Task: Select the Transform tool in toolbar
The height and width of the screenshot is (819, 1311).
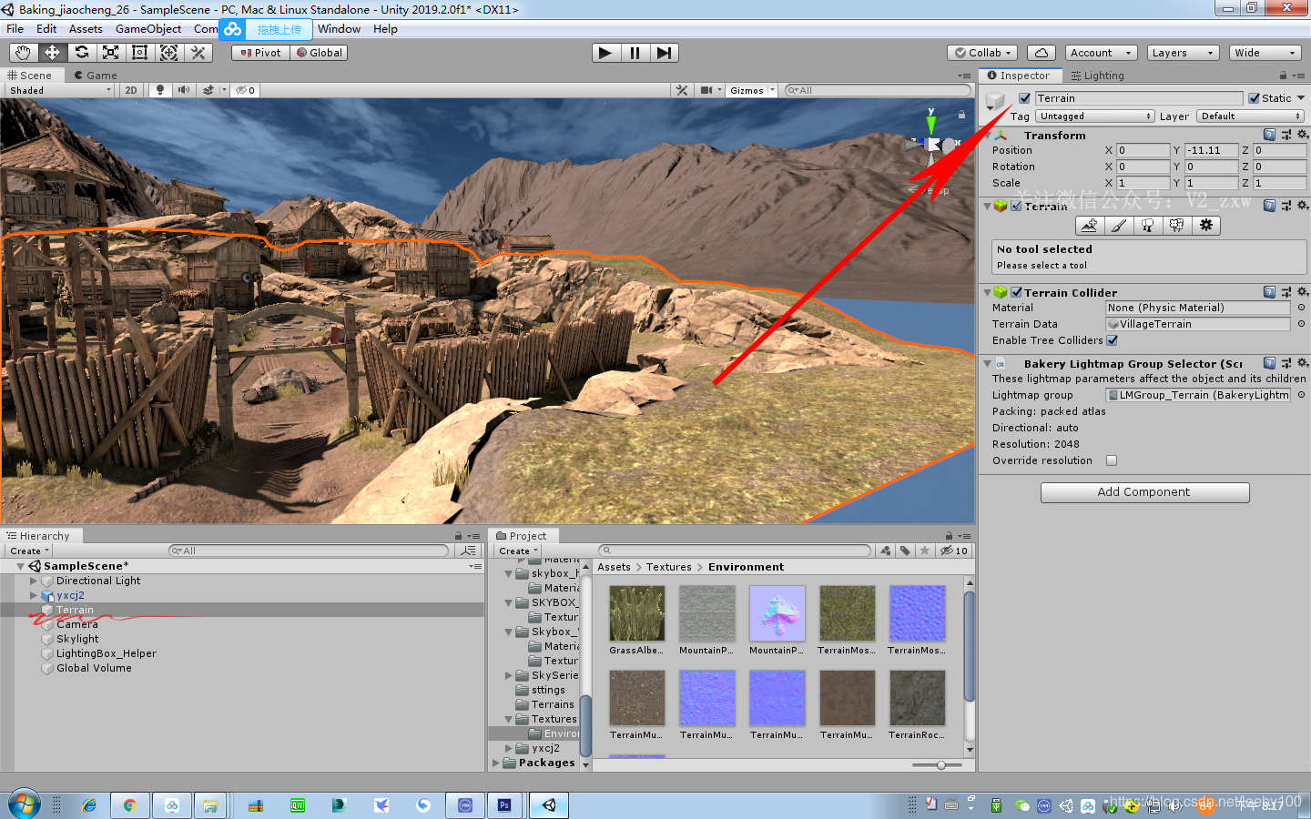Action: [168, 53]
